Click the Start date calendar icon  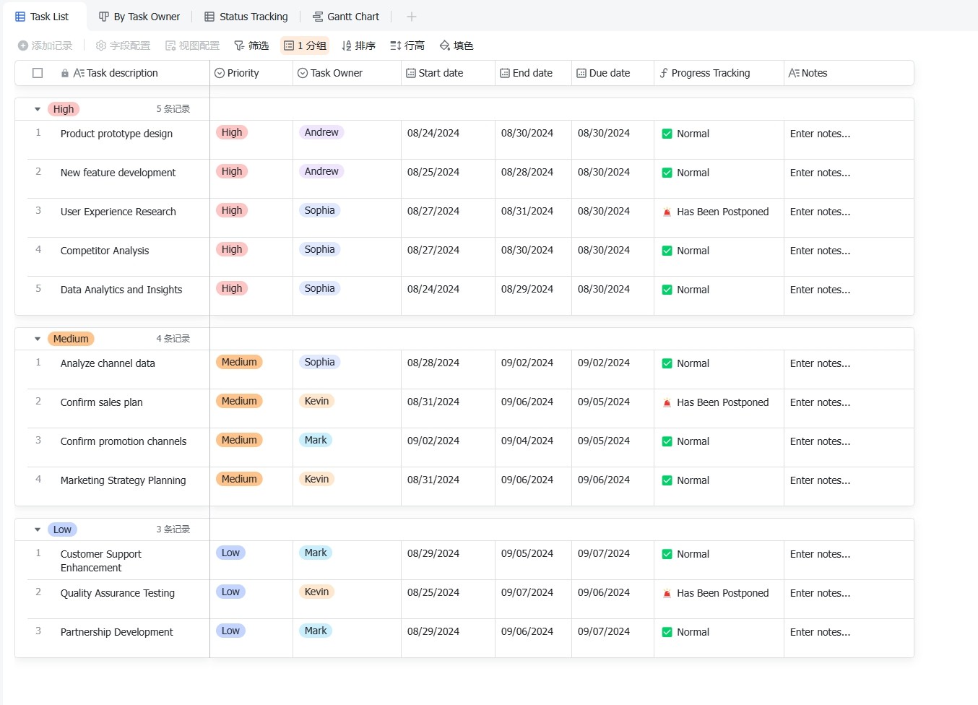(x=411, y=73)
